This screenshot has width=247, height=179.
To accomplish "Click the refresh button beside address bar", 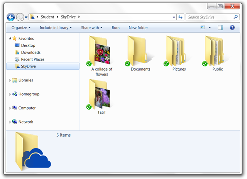I will pyautogui.click(x=180, y=17).
